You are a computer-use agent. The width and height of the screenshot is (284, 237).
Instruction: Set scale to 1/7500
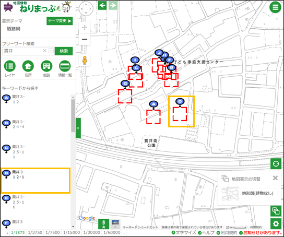point(53,232)
